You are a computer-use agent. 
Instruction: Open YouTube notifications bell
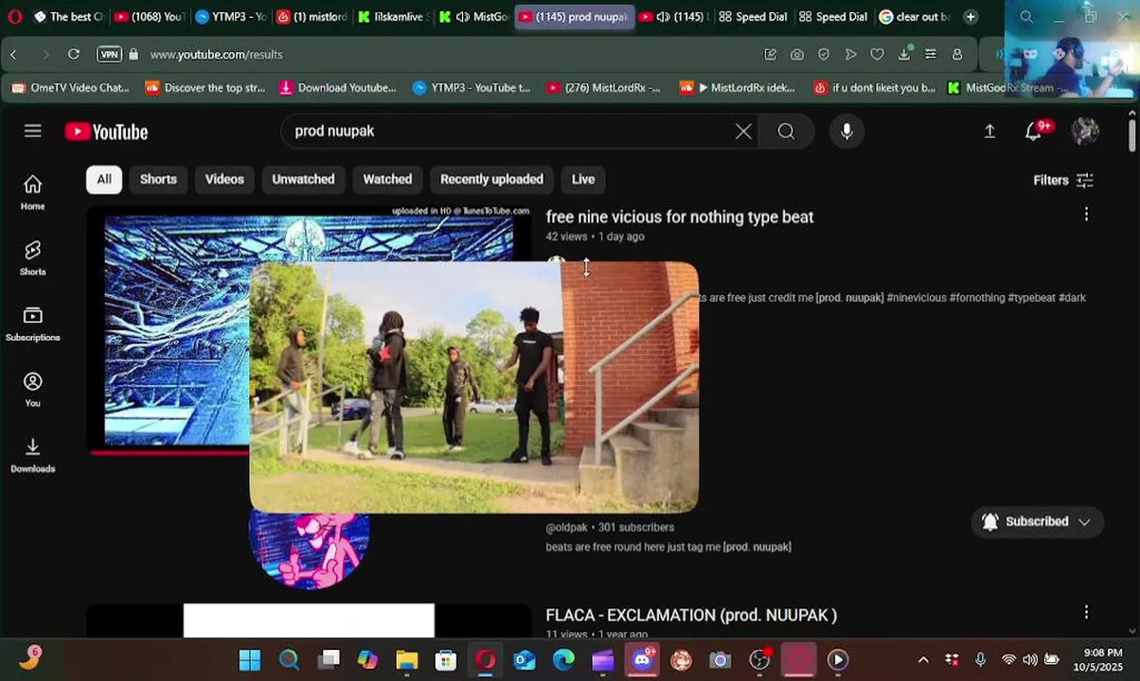pos(1034,131)
